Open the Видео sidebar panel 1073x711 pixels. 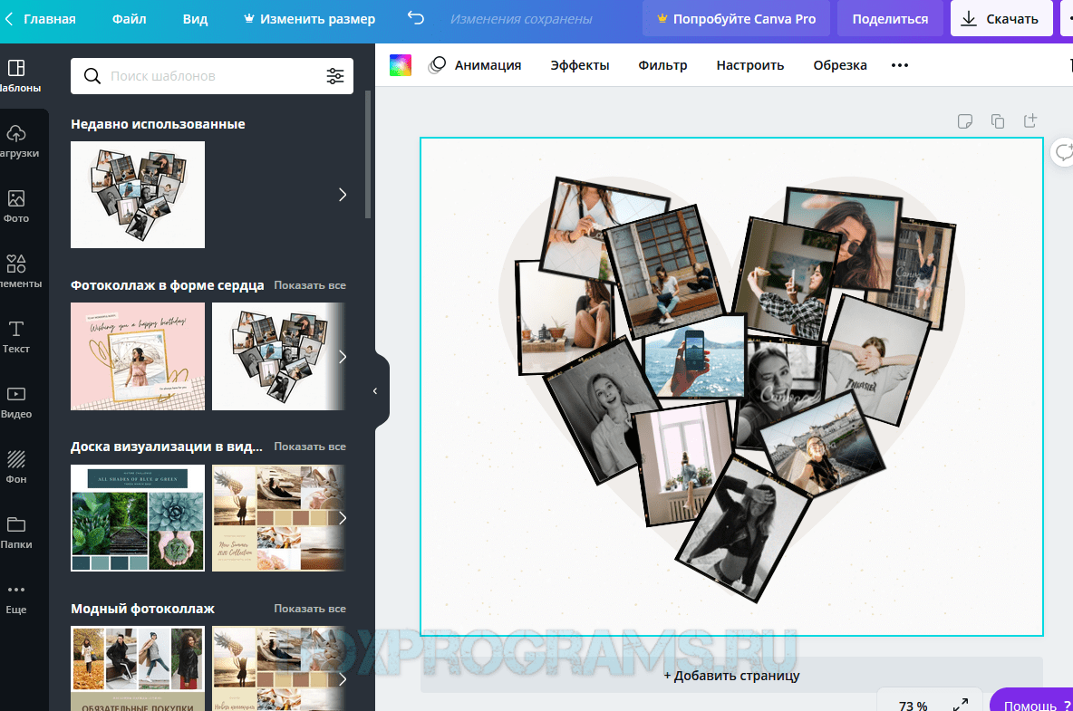[x=16, y=401]
